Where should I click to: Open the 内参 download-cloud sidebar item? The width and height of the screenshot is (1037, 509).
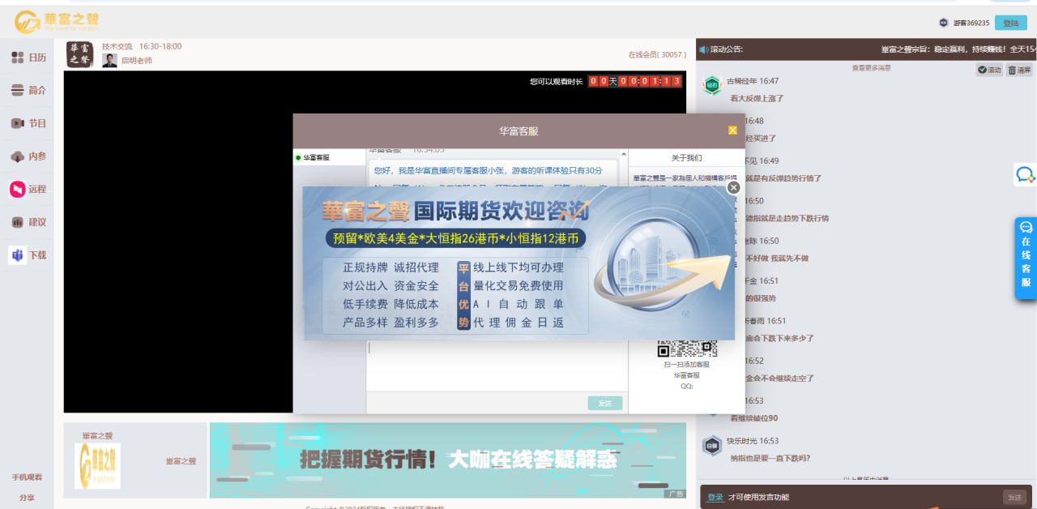click(28, 156)
